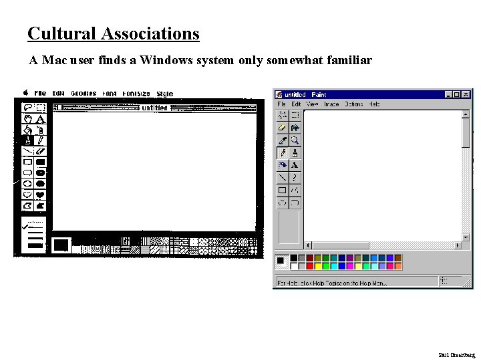Select the Spray Can tool in MacPaint
Viewport: 481px width, 361px height.
click(x=40, y=130)
